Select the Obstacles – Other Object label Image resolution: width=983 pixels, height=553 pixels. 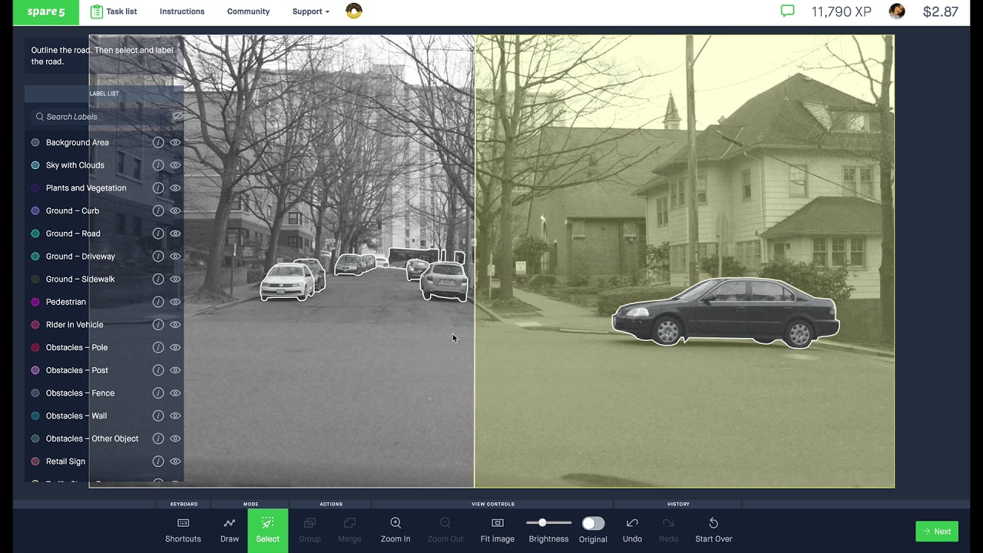pyautogui.click(x=92, y=439)
